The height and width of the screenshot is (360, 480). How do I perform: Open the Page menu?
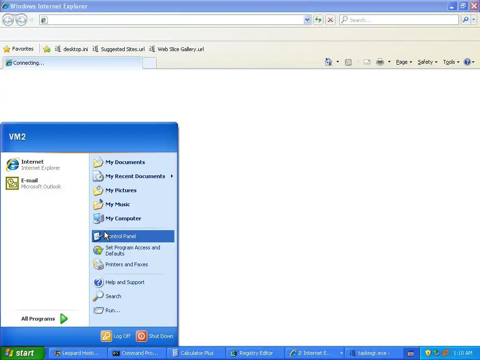point(404,62)
